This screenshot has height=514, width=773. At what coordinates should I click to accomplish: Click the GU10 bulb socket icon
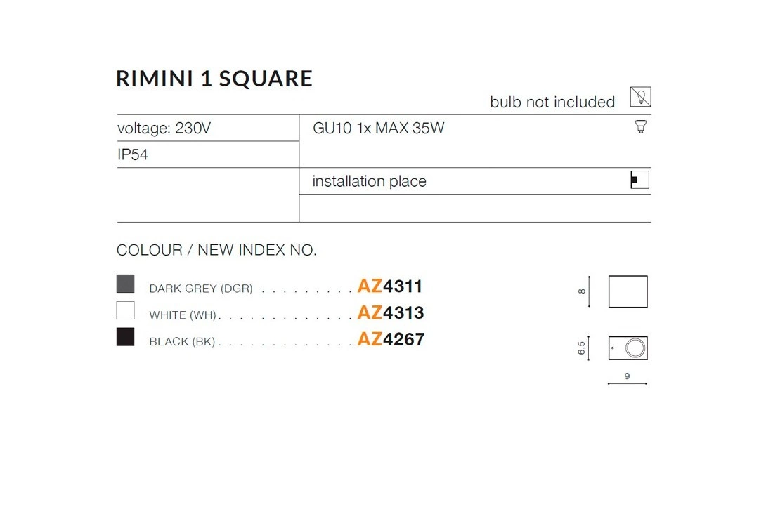[x=640, y=127]
